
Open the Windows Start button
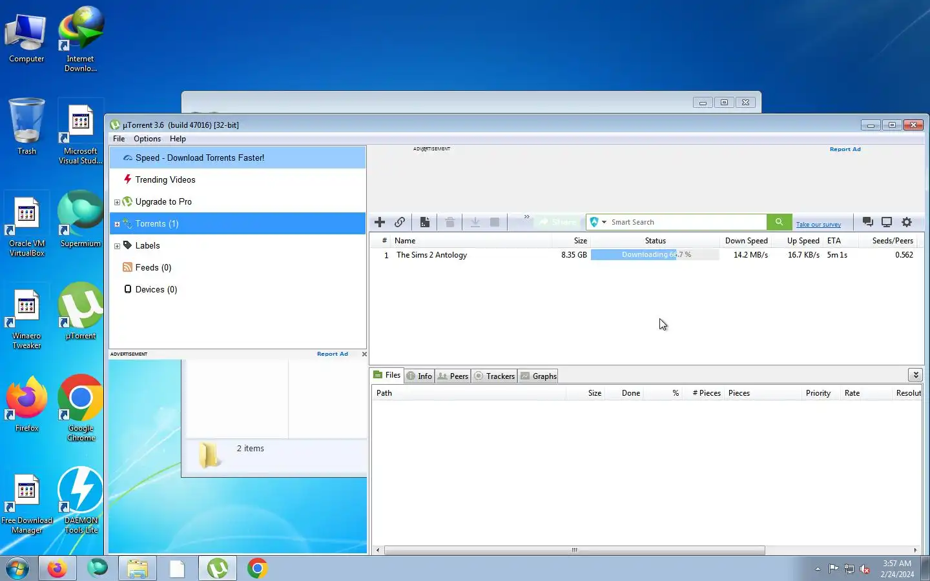tap(17, 569)
